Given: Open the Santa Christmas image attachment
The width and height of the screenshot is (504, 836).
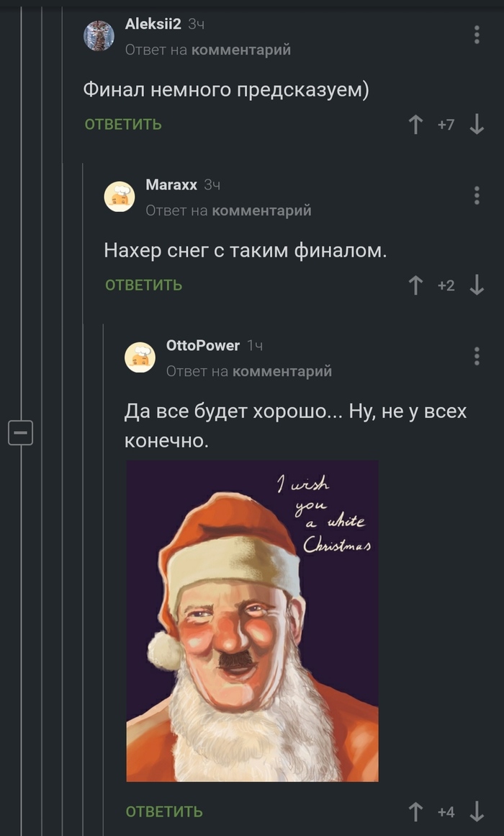Looking at the screenshot, I should click(x=253, y=621).
